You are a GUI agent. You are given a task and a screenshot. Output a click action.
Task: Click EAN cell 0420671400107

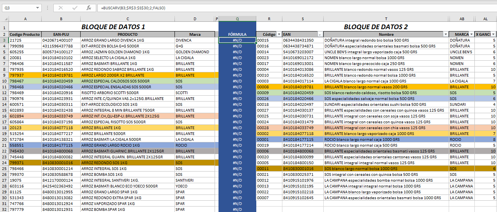tap(61, 40)
